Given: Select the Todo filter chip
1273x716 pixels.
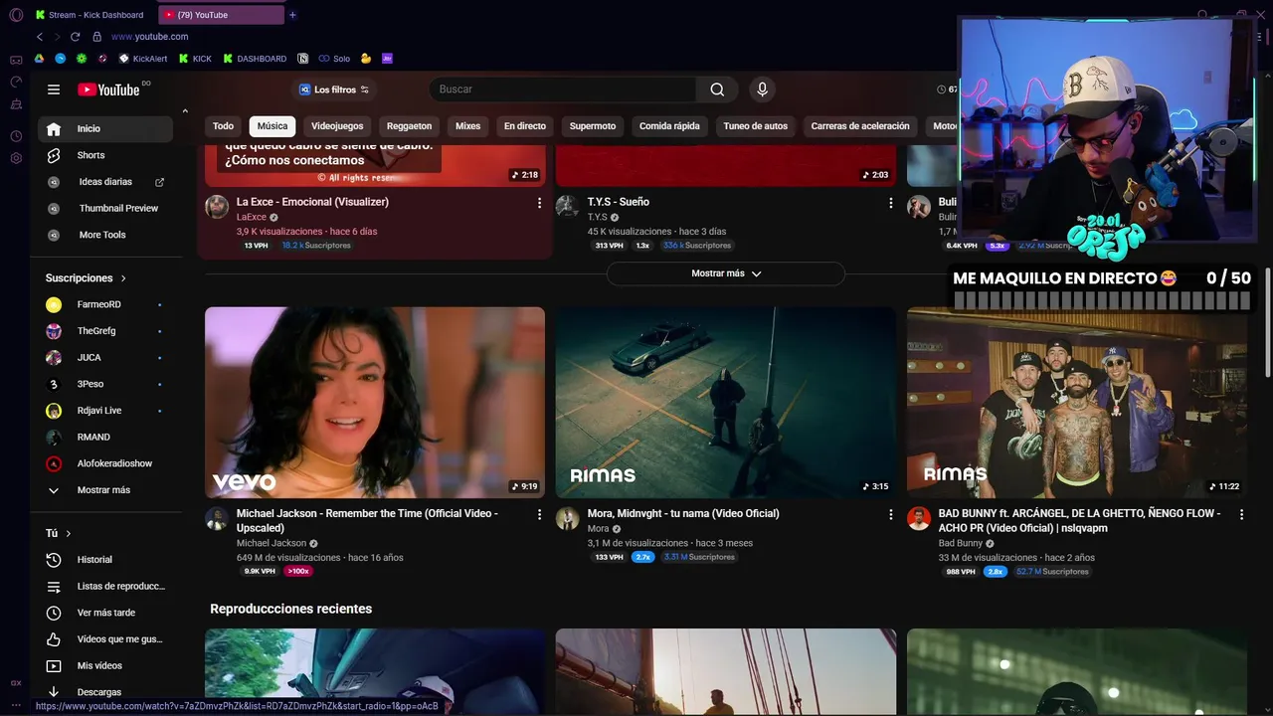Looking at the screenshot, I should click(223, 126).
